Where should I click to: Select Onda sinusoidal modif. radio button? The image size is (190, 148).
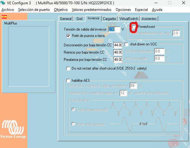click(x=73, y=110)
